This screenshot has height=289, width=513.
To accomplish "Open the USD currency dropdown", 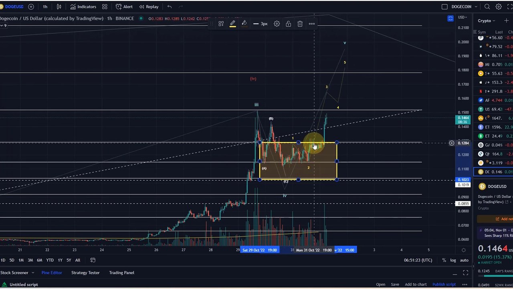I will 462,17.
